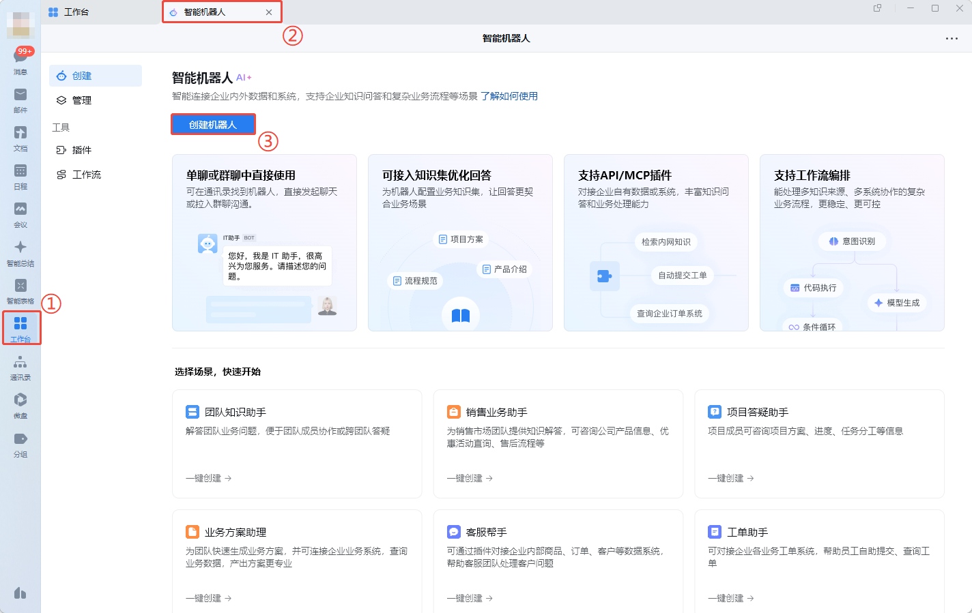Select 管理 in the left navigation
The image size is (972, 613).
click(82, 100)
